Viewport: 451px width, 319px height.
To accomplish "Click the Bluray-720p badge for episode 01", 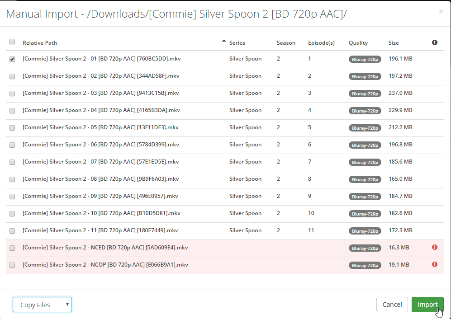I will click(365, 59).
